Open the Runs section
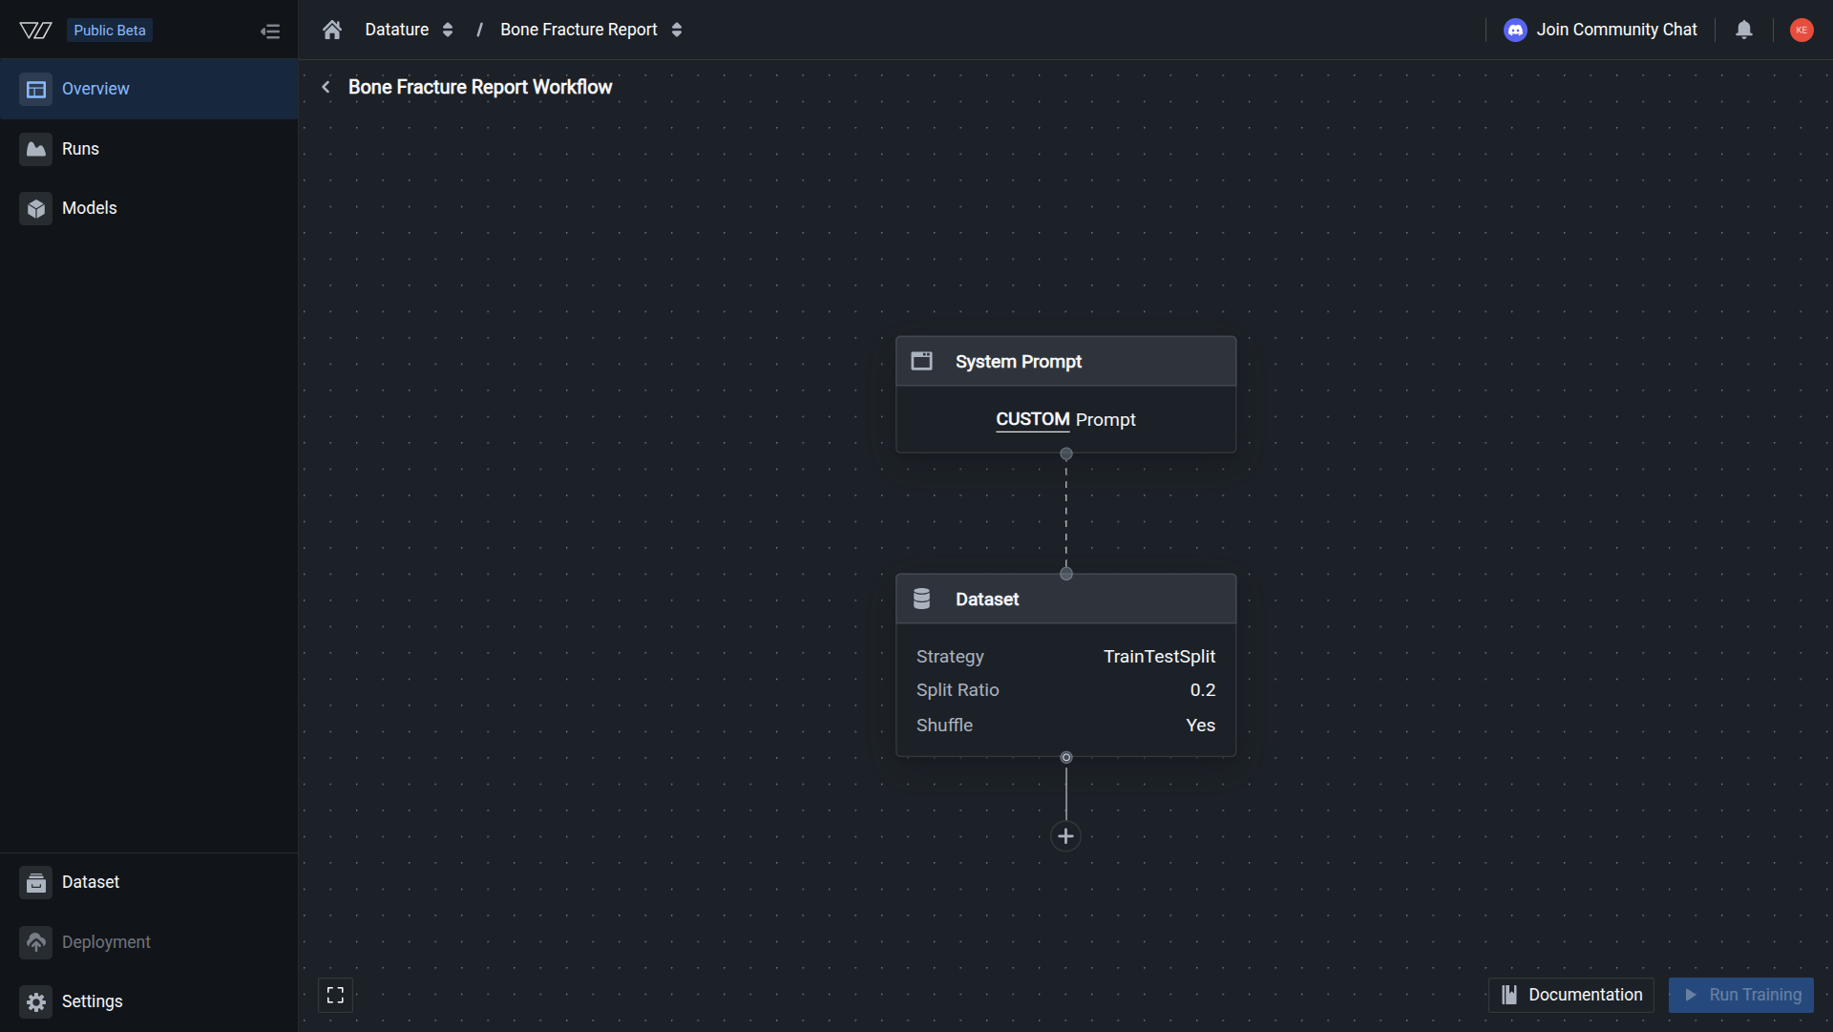The image size is (1833, 1032). pyautogui.click(x=149, y=149)
